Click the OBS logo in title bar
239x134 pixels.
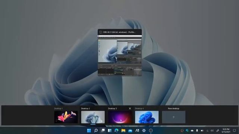coord(100,32)
